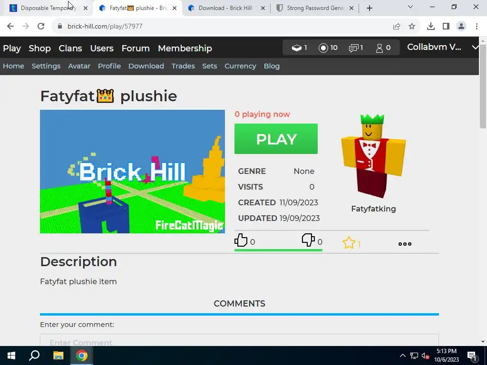The image size is (487, 365).
Task: Open Chrome profile avatar icon
Action: coord(461,26)
